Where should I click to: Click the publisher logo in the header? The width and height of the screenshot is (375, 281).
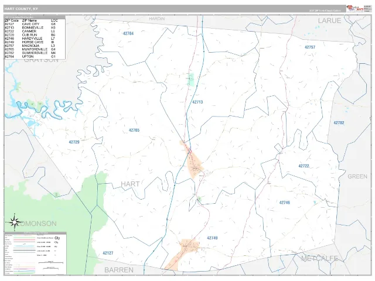point(355,9)
